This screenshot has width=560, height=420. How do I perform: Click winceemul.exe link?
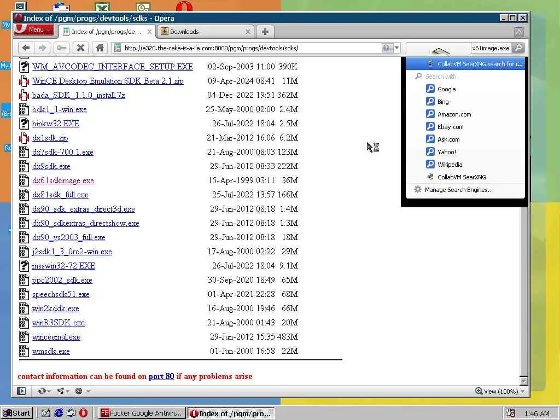(x=56, y=337)
